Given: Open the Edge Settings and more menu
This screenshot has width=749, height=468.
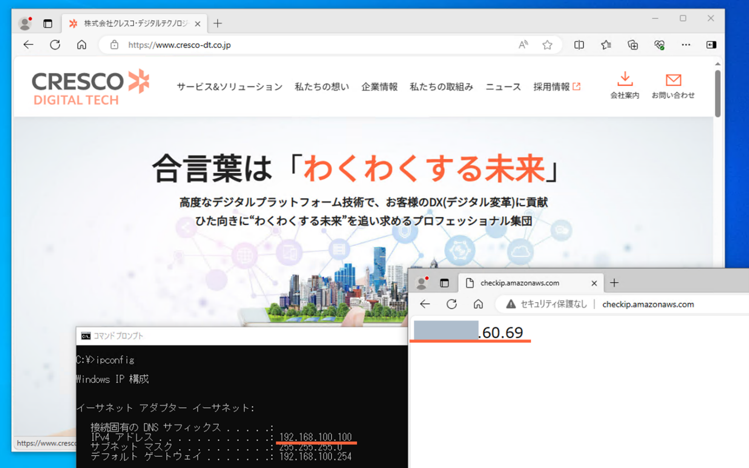Looking at the screenshot, I should 686,45.
